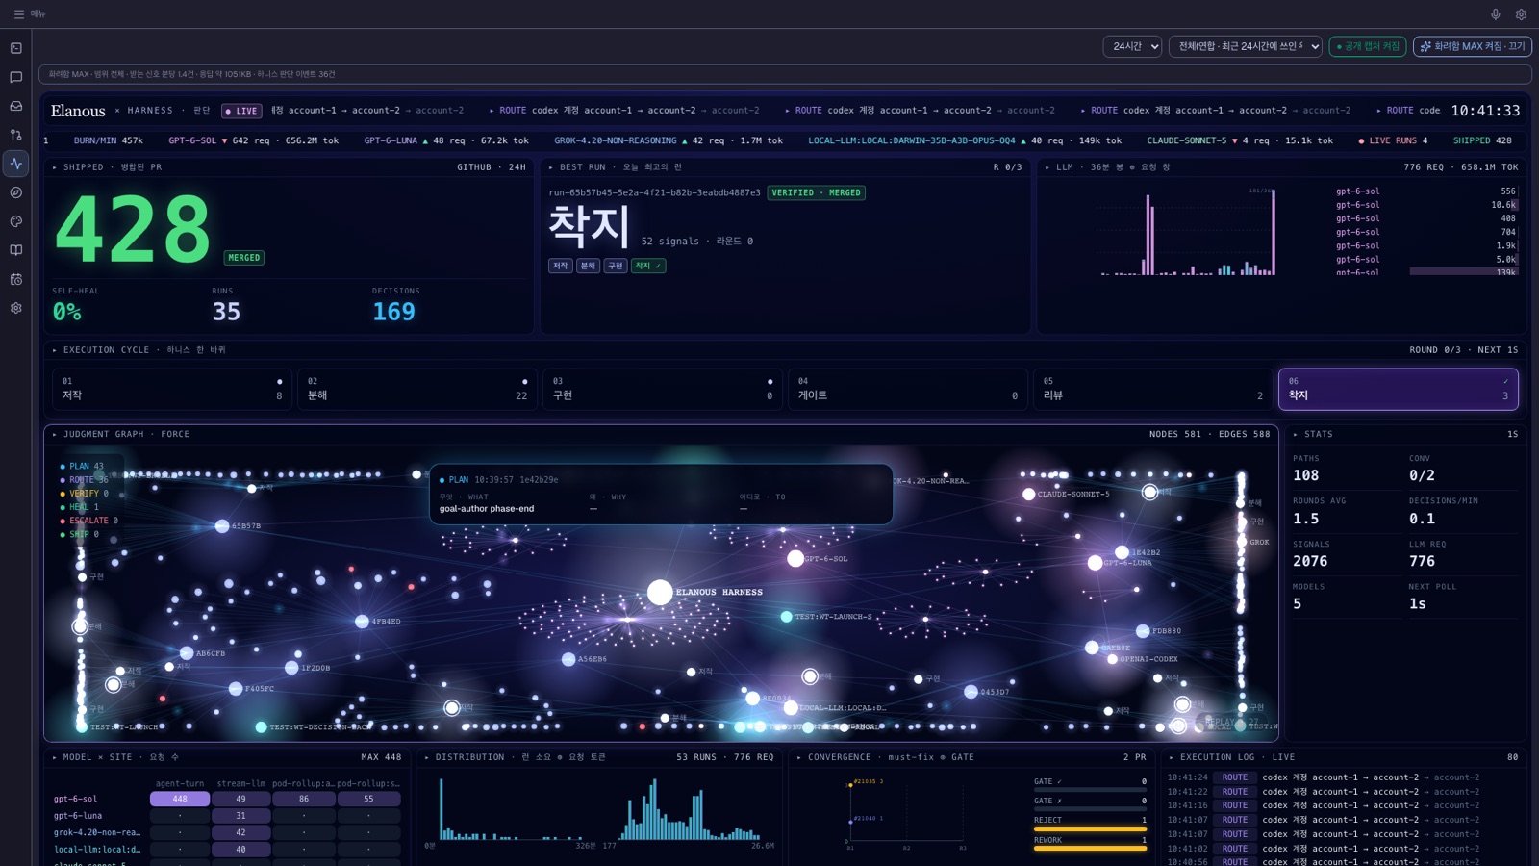This screenshot has width=1539, height=866.
Task: Click the VERIFIED · MERGED badge
Action: point(817,192)
